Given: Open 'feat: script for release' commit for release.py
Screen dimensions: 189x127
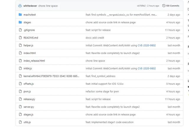Looking at the screenshot, I should pos(98,99).
